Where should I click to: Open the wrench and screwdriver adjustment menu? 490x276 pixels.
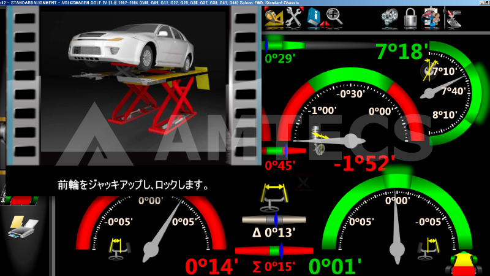pos(294,18)
